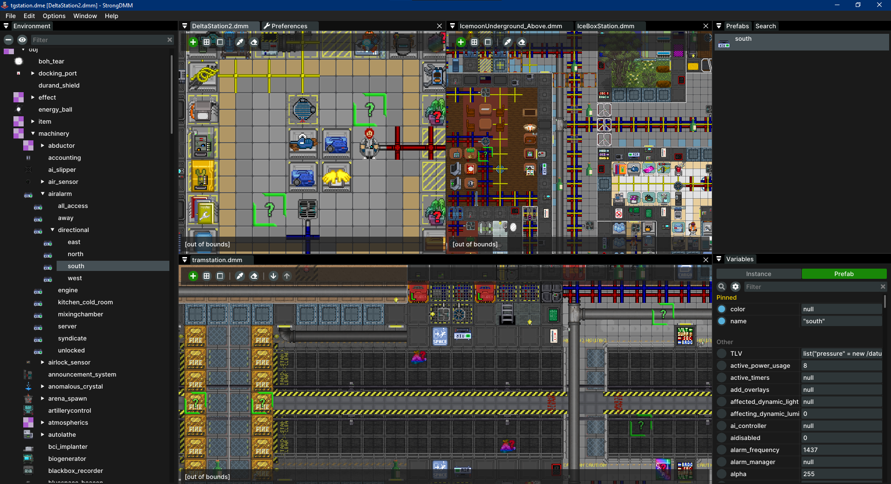Pin the add_overlays variable
The height and width of the screenshot is (484, 891).
tap(722, 390)
